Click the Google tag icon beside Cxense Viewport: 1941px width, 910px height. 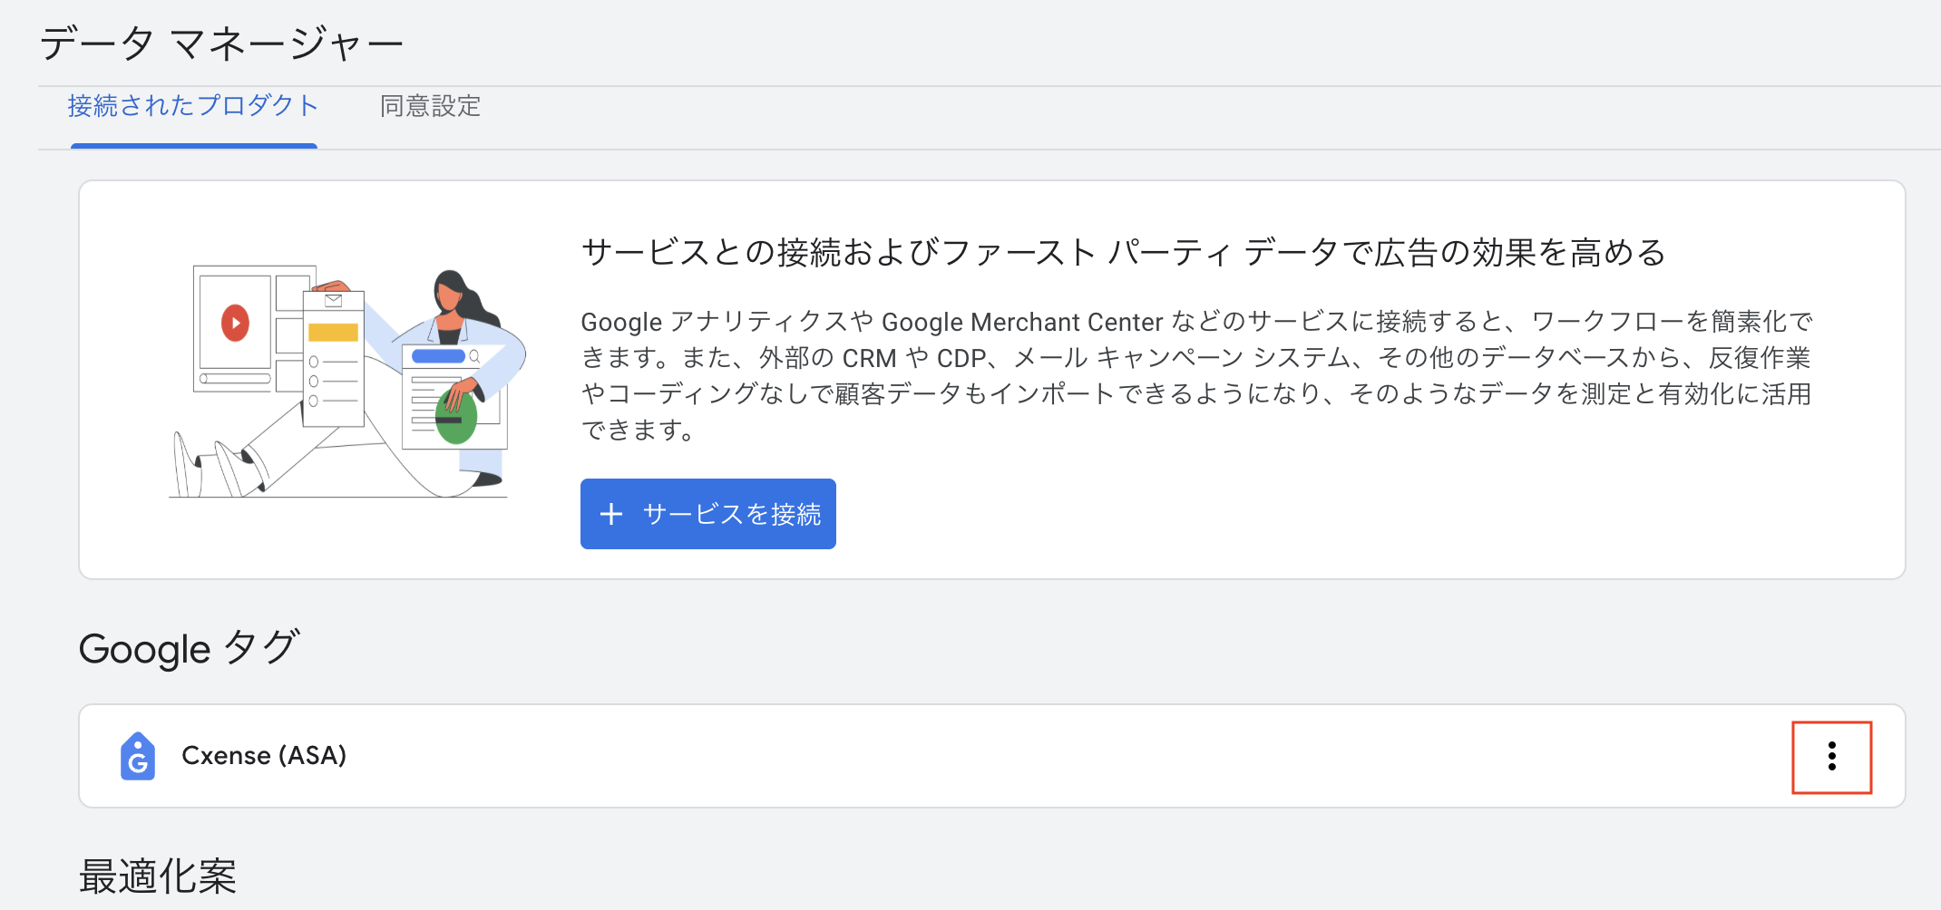click(x=138, y=756)
